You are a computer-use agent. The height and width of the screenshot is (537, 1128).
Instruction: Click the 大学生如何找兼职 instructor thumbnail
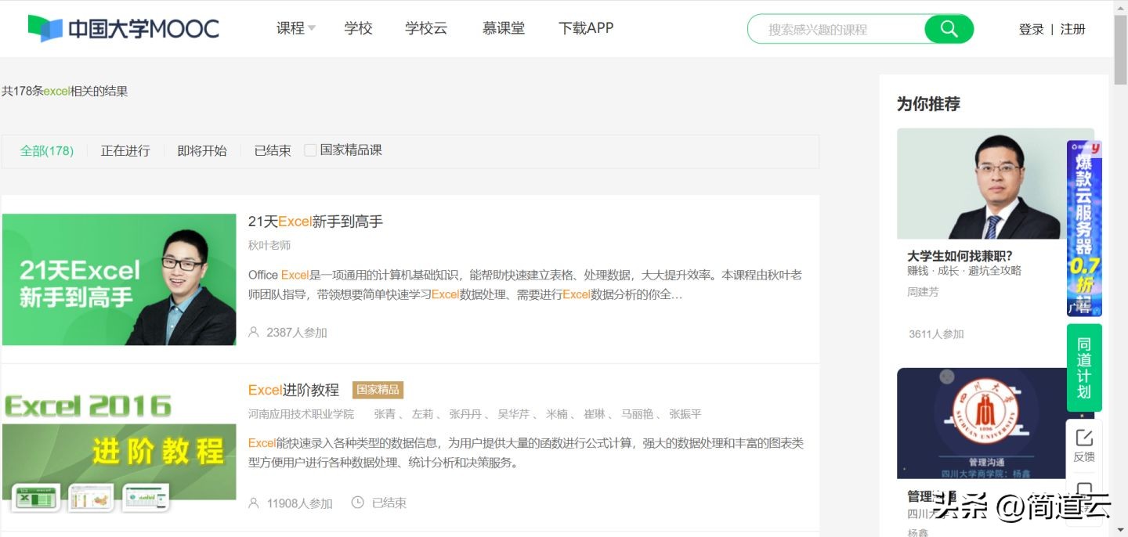point(982,184)
